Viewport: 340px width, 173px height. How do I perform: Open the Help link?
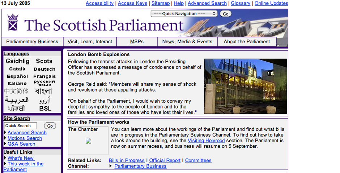[179, 3]
